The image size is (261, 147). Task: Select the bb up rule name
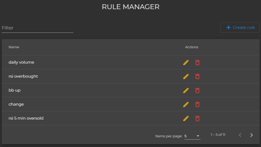[15, 90]
